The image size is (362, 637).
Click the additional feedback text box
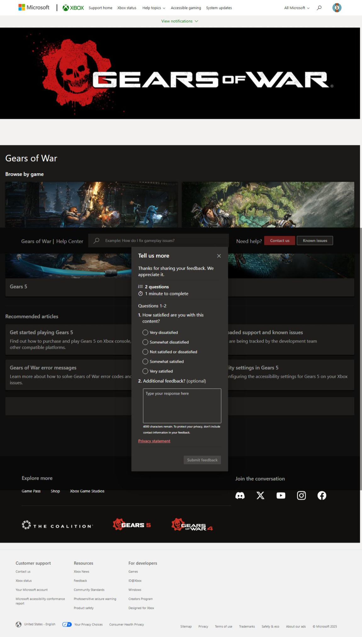182,406
